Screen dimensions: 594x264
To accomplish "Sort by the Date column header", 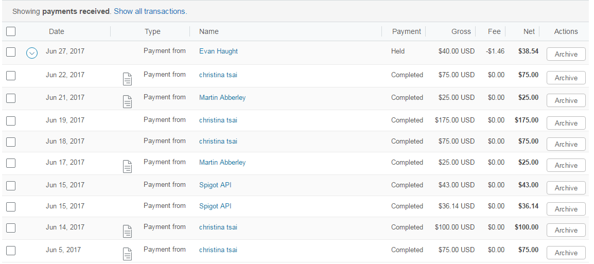I will click(x=57, y=31).
